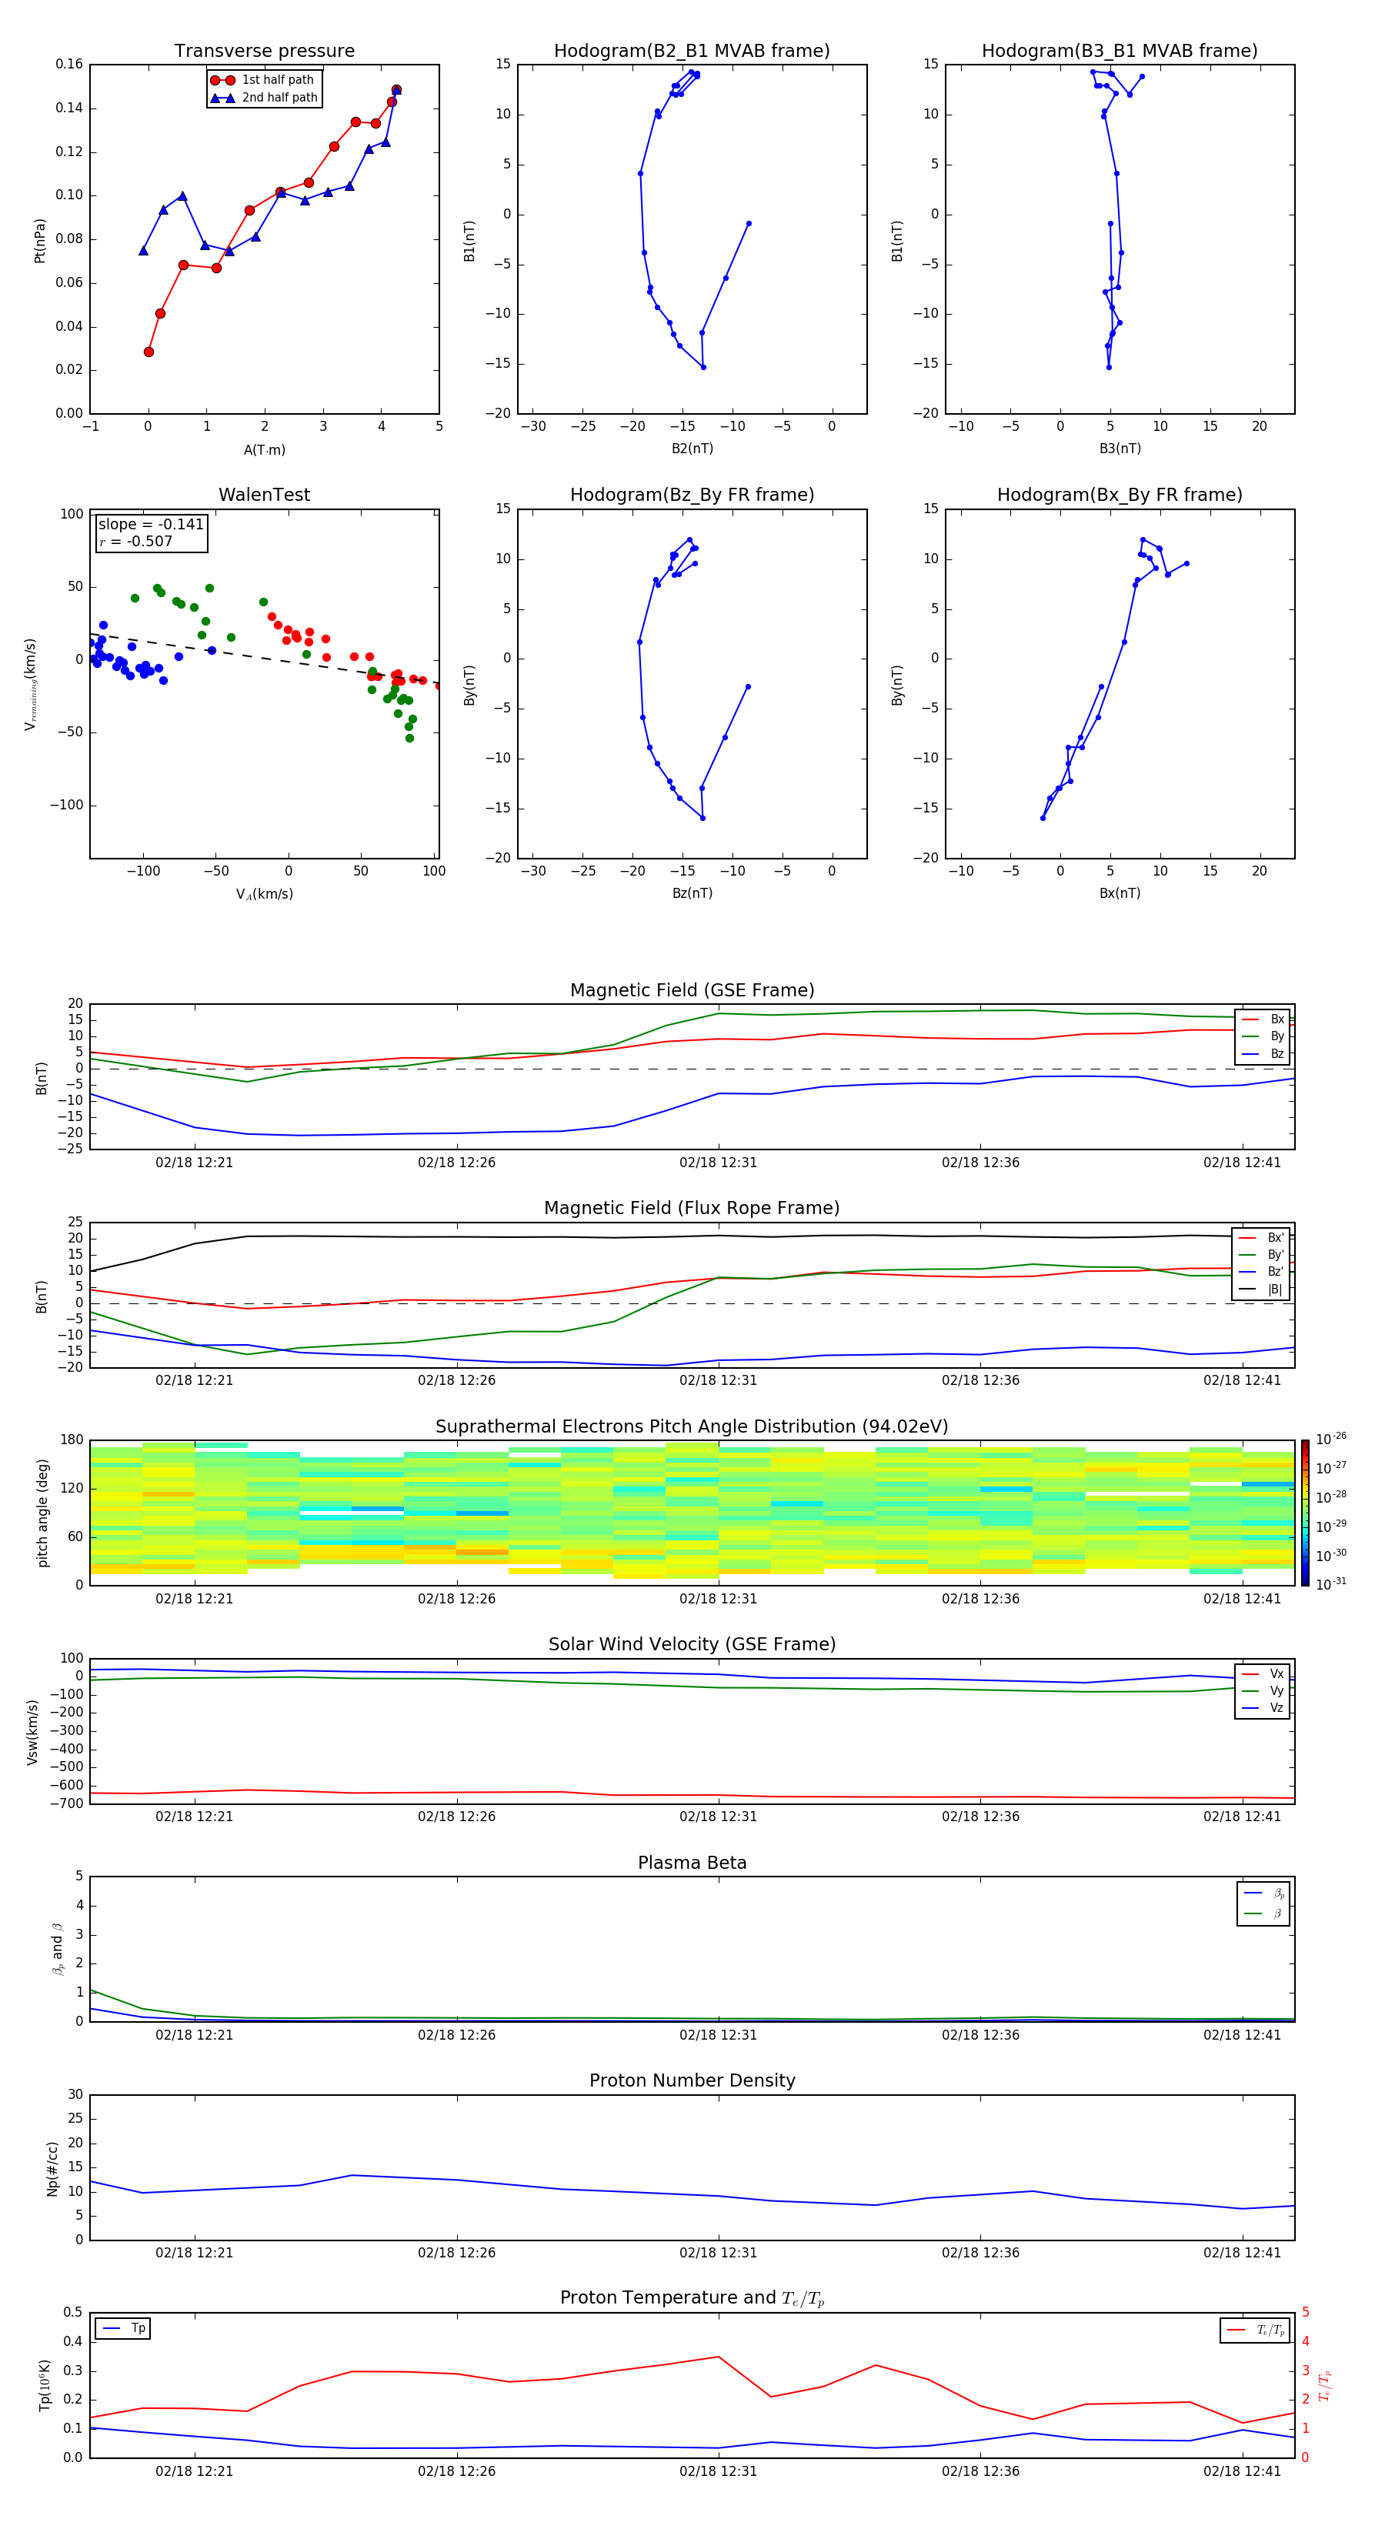
Task: Click the 02/18 12:36 tick under Proton Density
Action: (x=981, y=2253)
